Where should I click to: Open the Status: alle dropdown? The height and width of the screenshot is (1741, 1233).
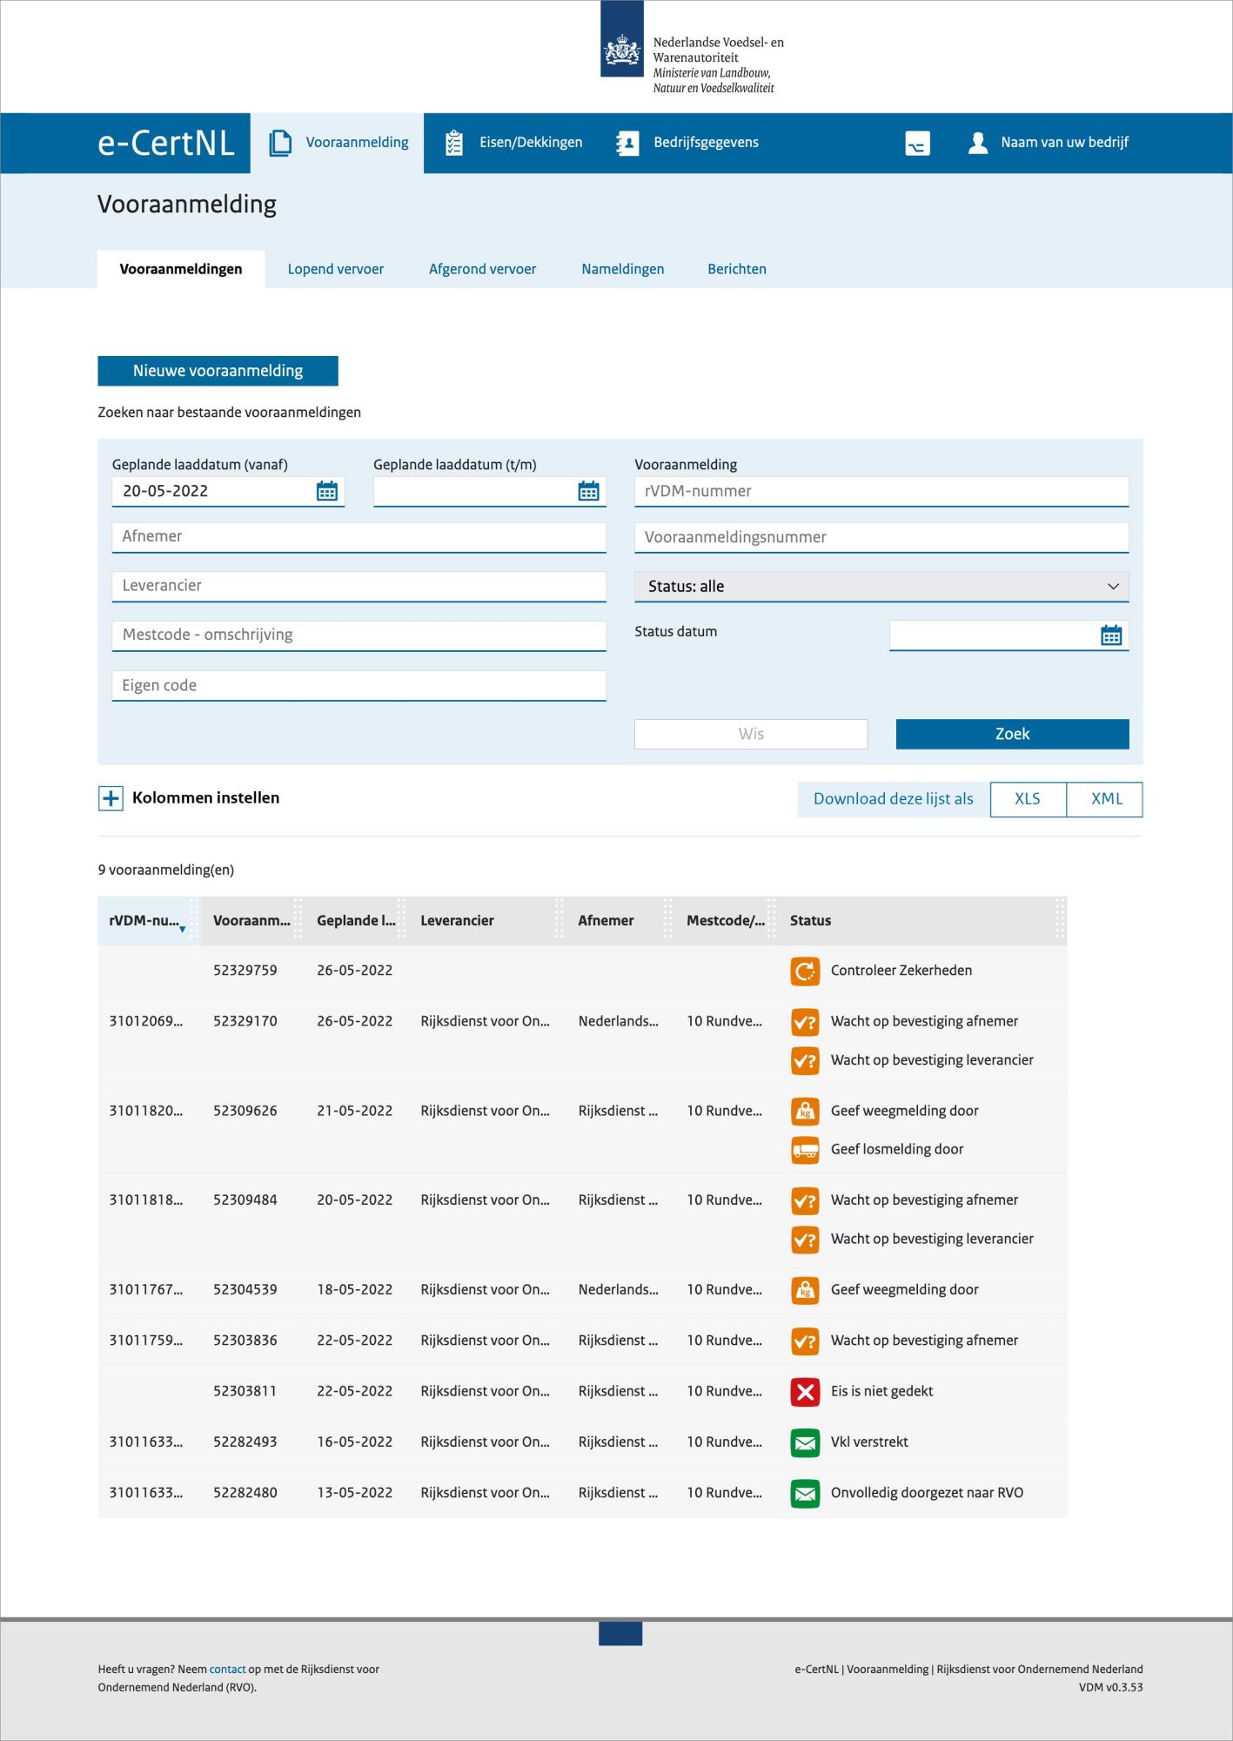click(x=881, y=587)
